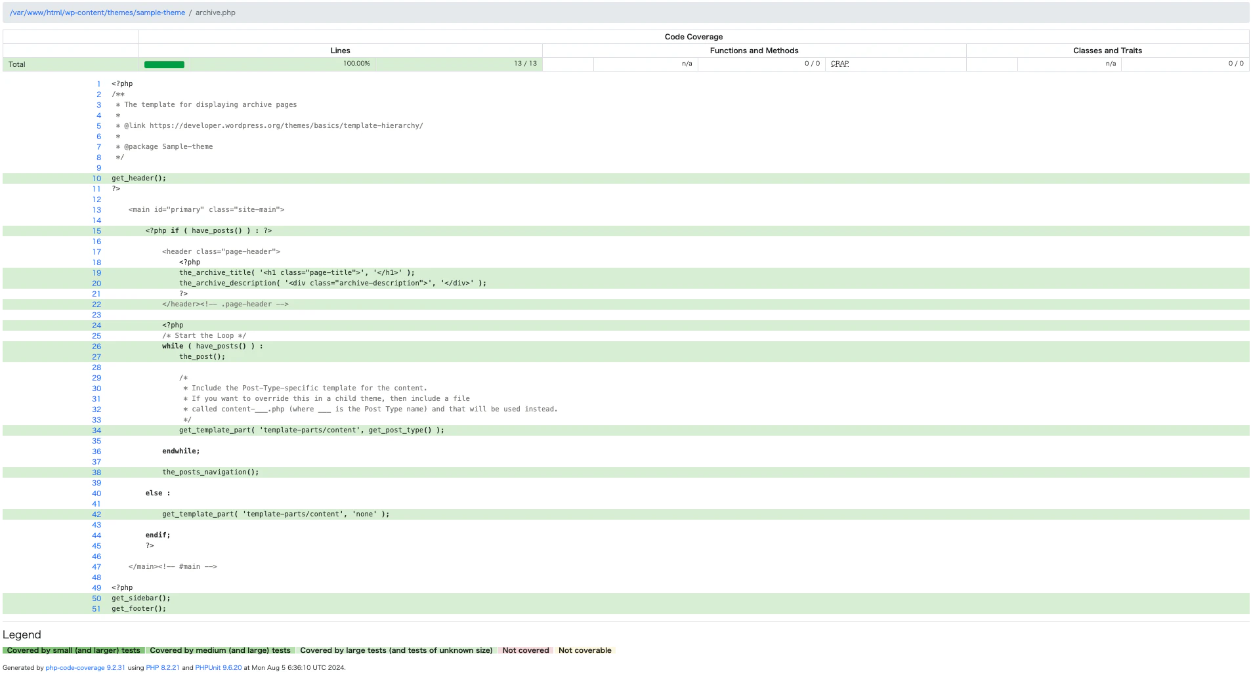This screenshot has height=687, width=1251.
Task: Open the sample-theme directory breadcrumb link
Action: pos(97,12)
